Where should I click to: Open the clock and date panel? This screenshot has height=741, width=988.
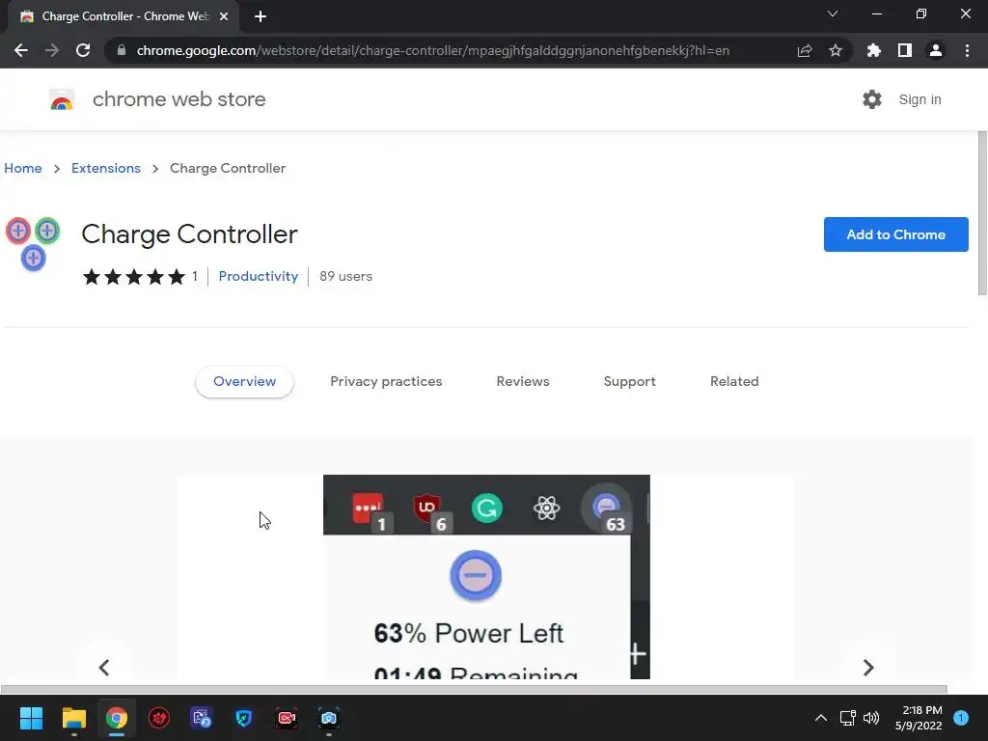[919, 718]
